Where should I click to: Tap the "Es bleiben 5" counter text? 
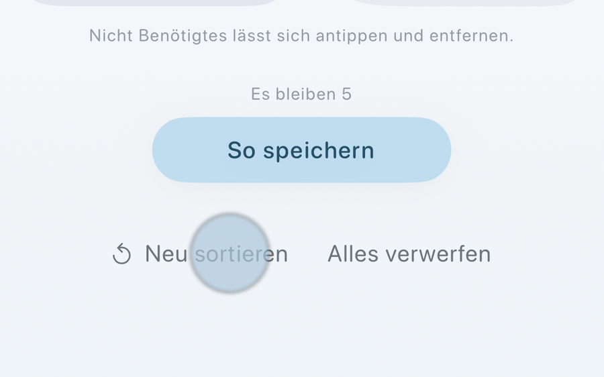[x=301, y=94]
